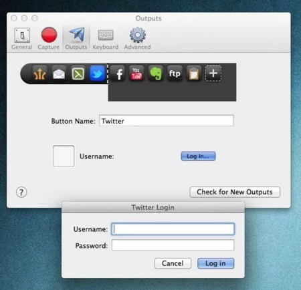Image resolution: width=301 pixels, height=290 pixels.
Task: Select the ftp output icon
Action: point(175,74)
